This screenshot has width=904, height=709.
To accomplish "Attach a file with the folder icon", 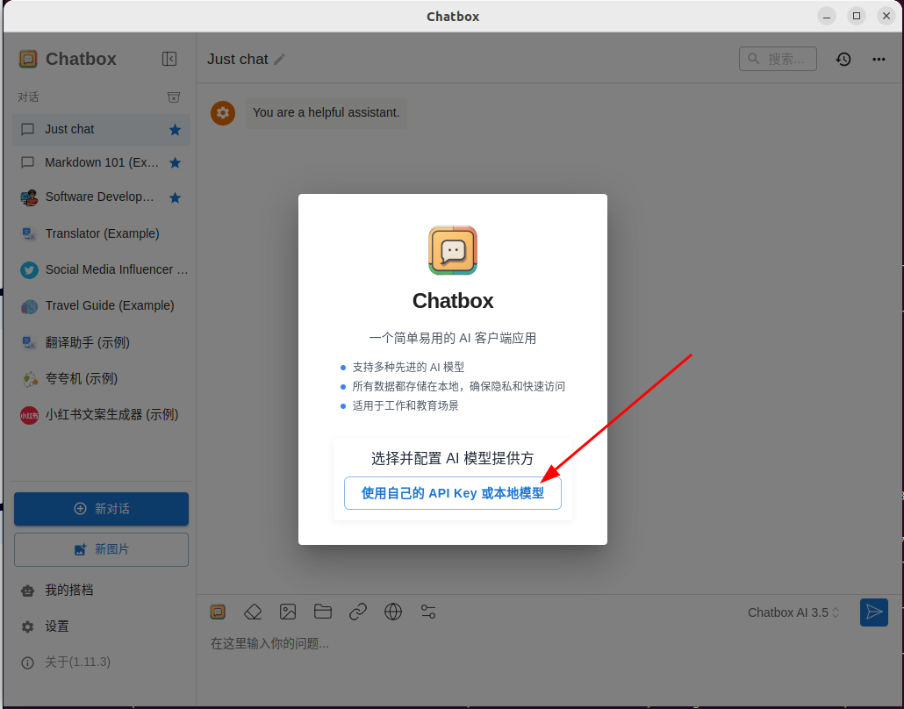I will (x=323, y=612).
